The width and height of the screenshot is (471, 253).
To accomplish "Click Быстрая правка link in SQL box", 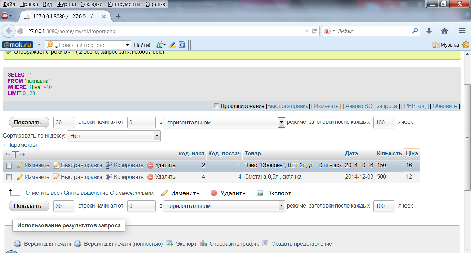I will [288, 106].
